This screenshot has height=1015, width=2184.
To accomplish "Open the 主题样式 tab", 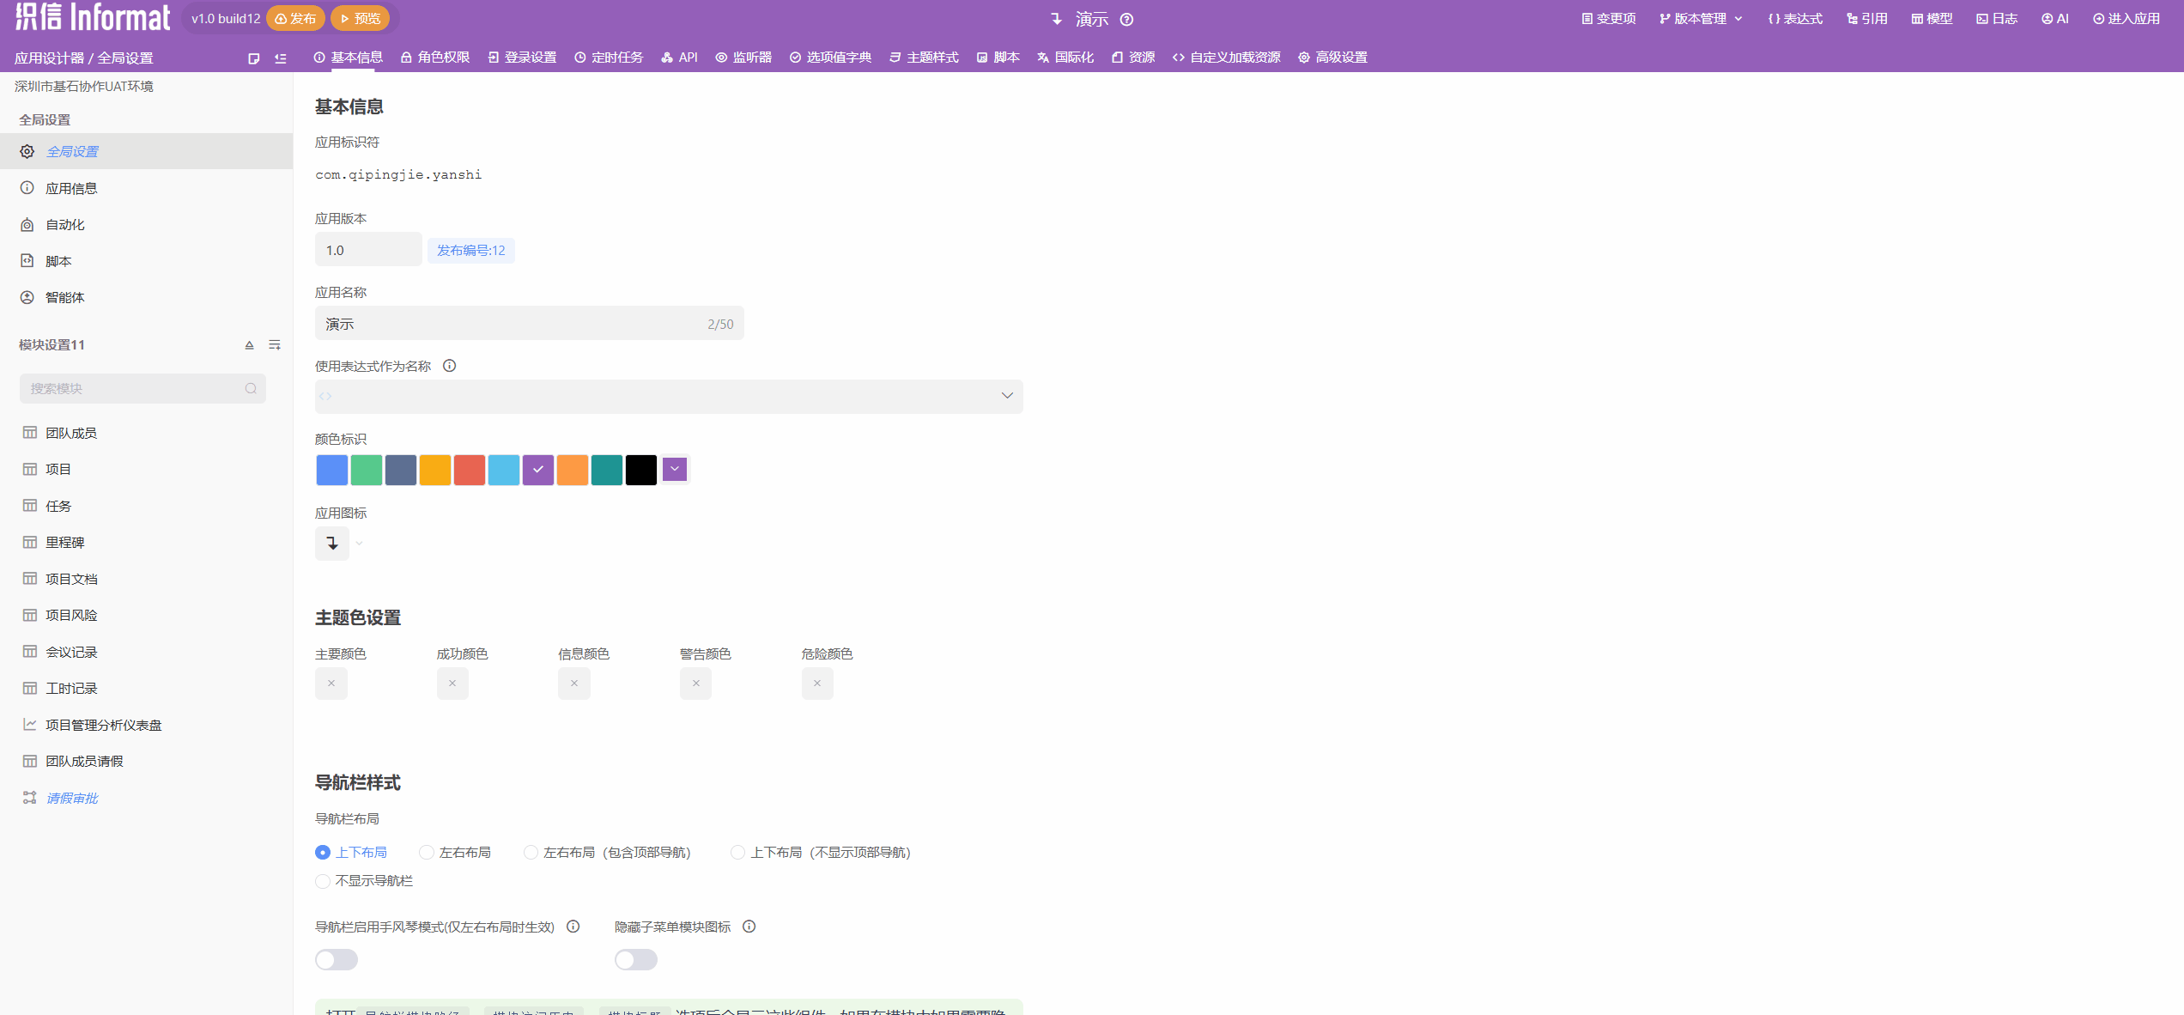I will tap(925, 58).
